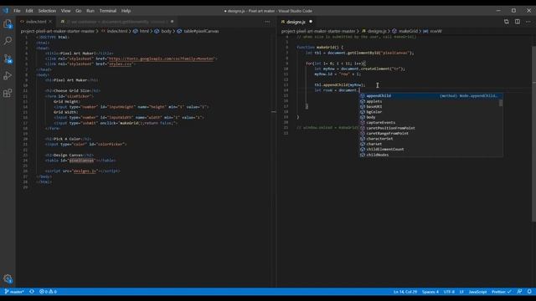The width and height of the screenshot is (536, 301).
Task: Choose childNodes suggestion
Action: pyautogui.click(x=430, y=155)
